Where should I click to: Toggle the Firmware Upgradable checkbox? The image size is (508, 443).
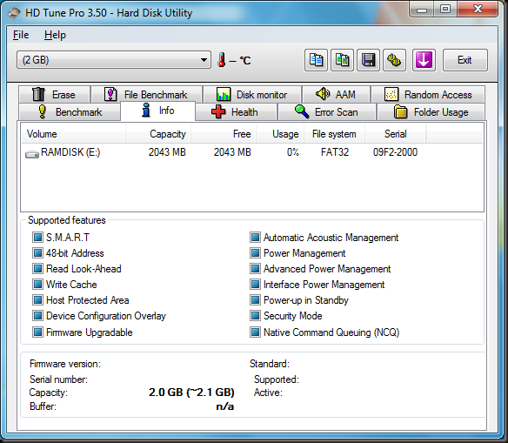(37, 332)
